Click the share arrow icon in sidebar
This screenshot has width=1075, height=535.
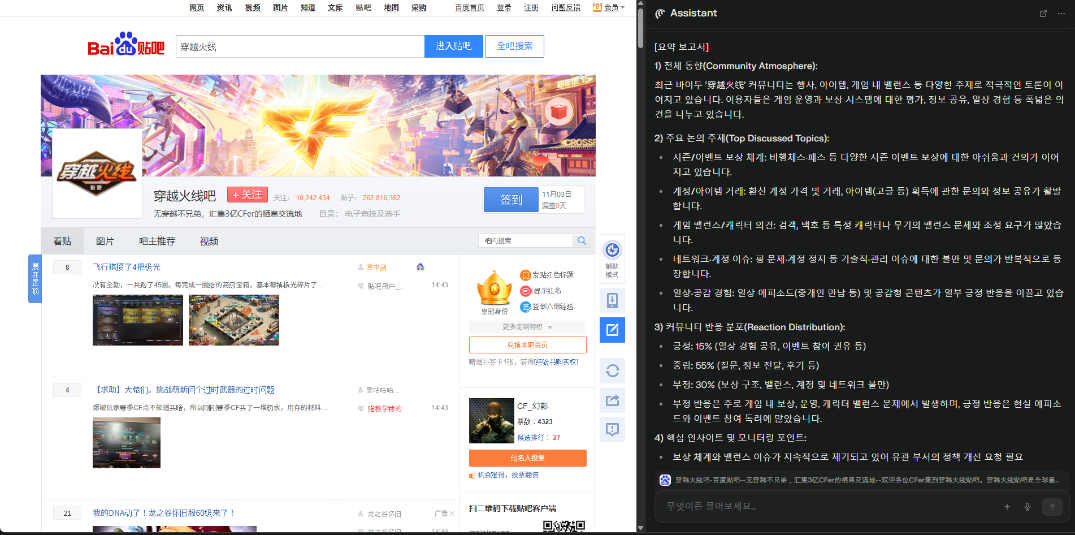612,400
